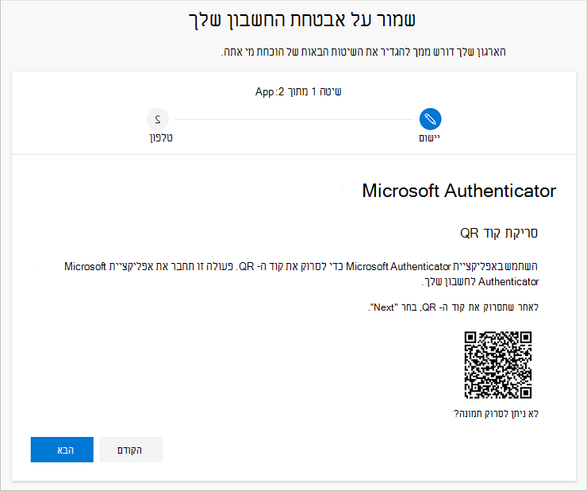Select the step 2 circle icon for טלפון

point(158,119)
